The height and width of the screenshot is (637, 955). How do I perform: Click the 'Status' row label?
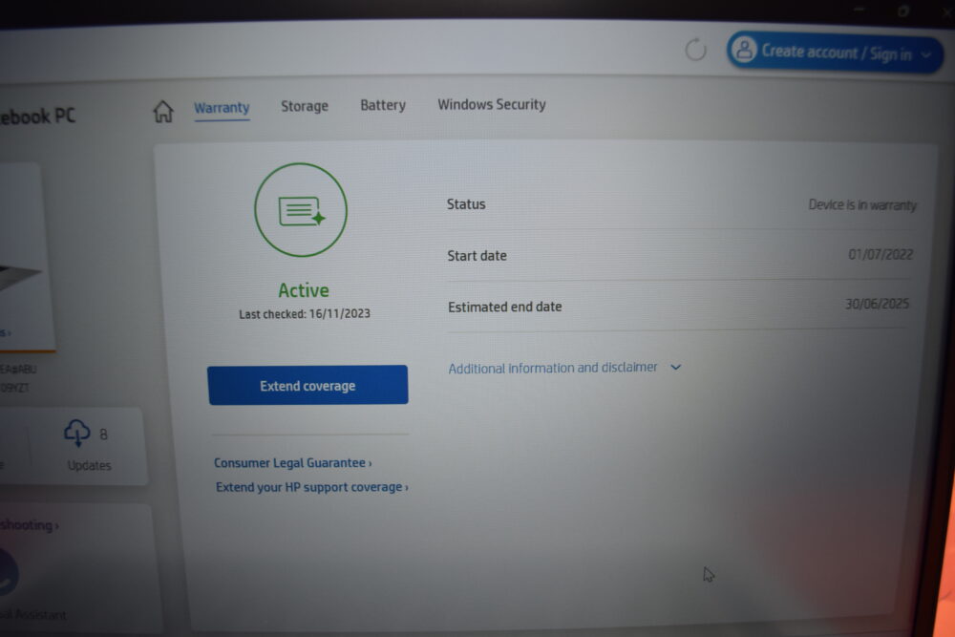click(x=466, y=204)
